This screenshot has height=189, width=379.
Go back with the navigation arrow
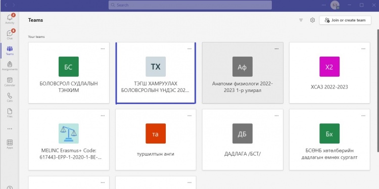click(x=6, y=5)
